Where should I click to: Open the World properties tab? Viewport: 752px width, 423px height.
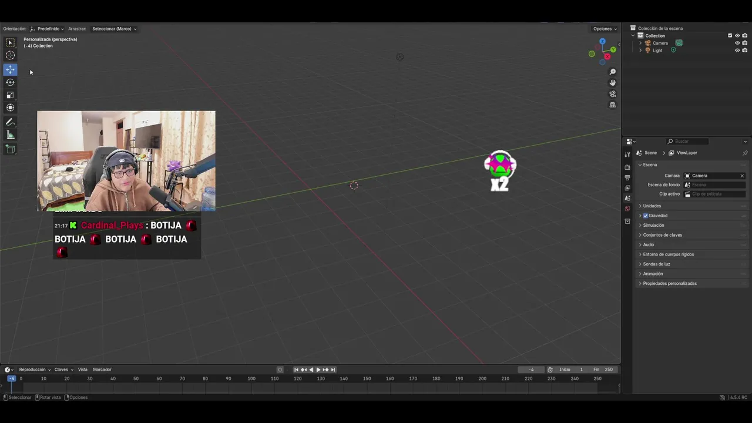(x=627, y=209)
